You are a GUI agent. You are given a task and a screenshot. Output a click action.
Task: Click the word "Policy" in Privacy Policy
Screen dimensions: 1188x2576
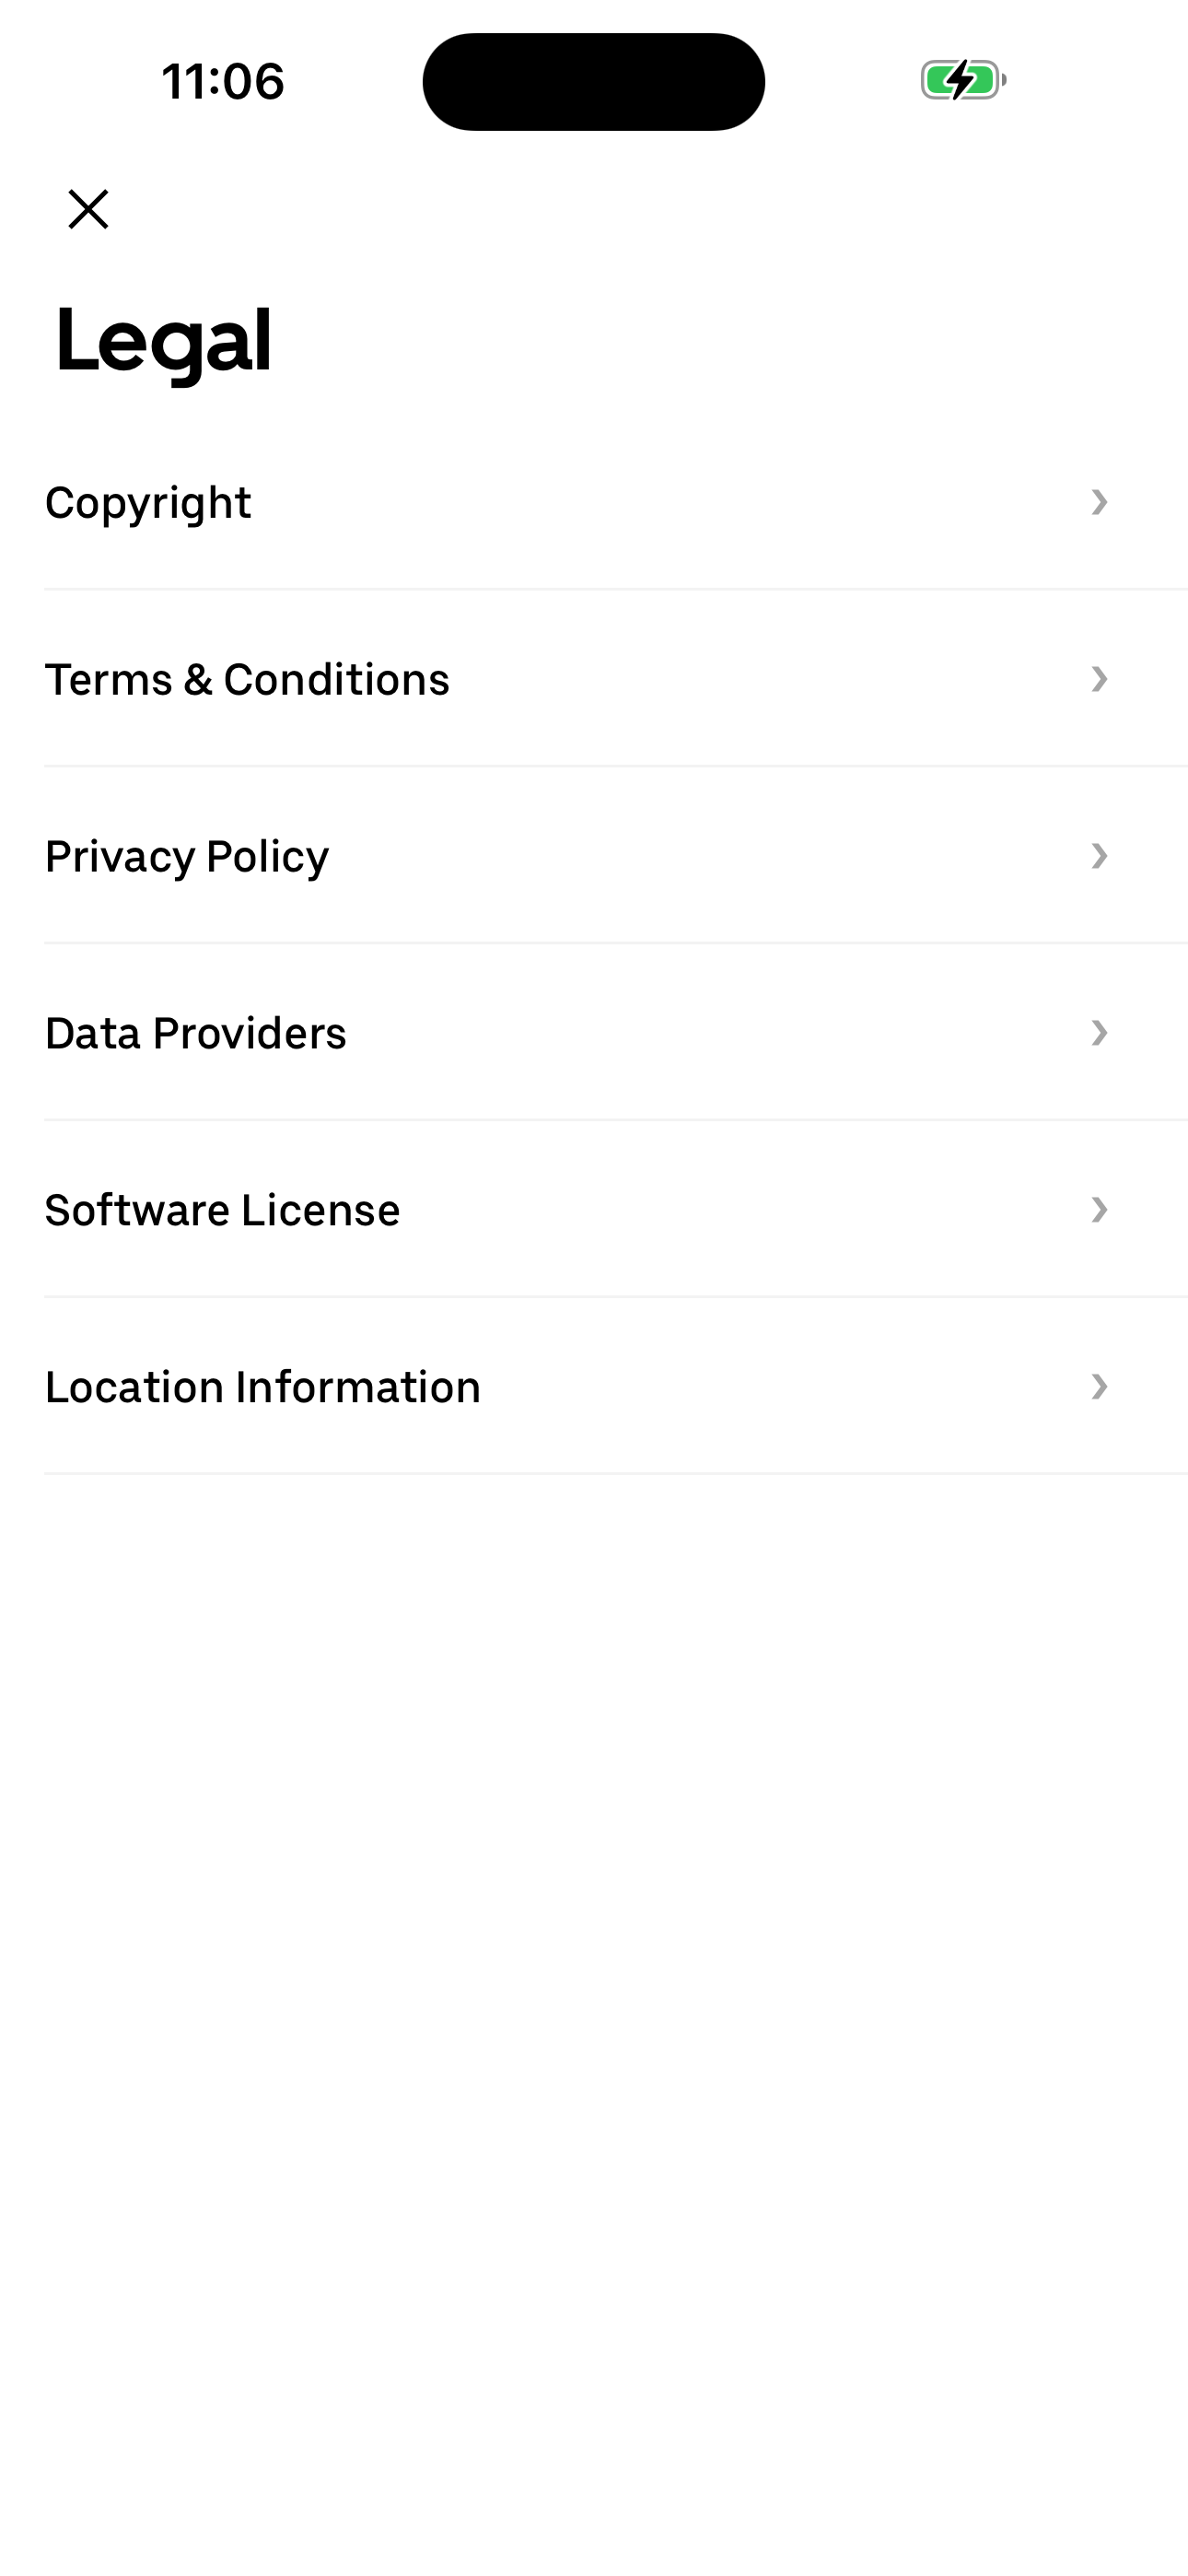pos(267,857)
